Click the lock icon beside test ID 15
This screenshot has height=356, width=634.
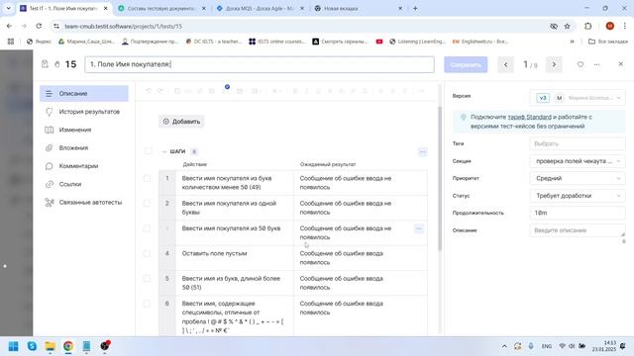tap(57, 64)
